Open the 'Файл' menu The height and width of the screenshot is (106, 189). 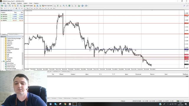click(4, 3)
